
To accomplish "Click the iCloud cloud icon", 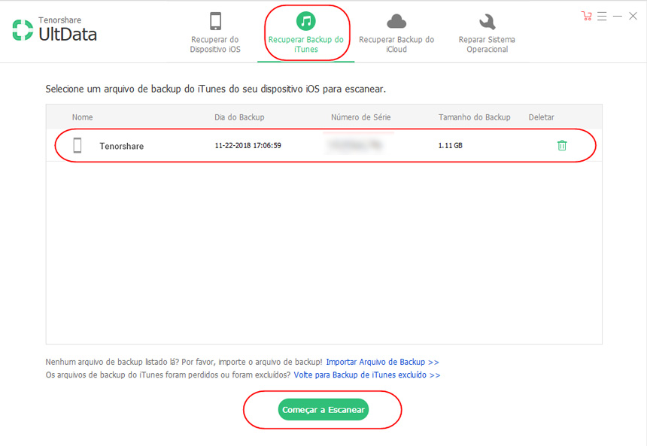I will 396,21.
